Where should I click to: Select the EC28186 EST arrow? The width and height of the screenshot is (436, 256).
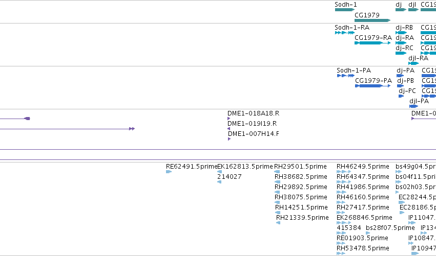(402, 213)
